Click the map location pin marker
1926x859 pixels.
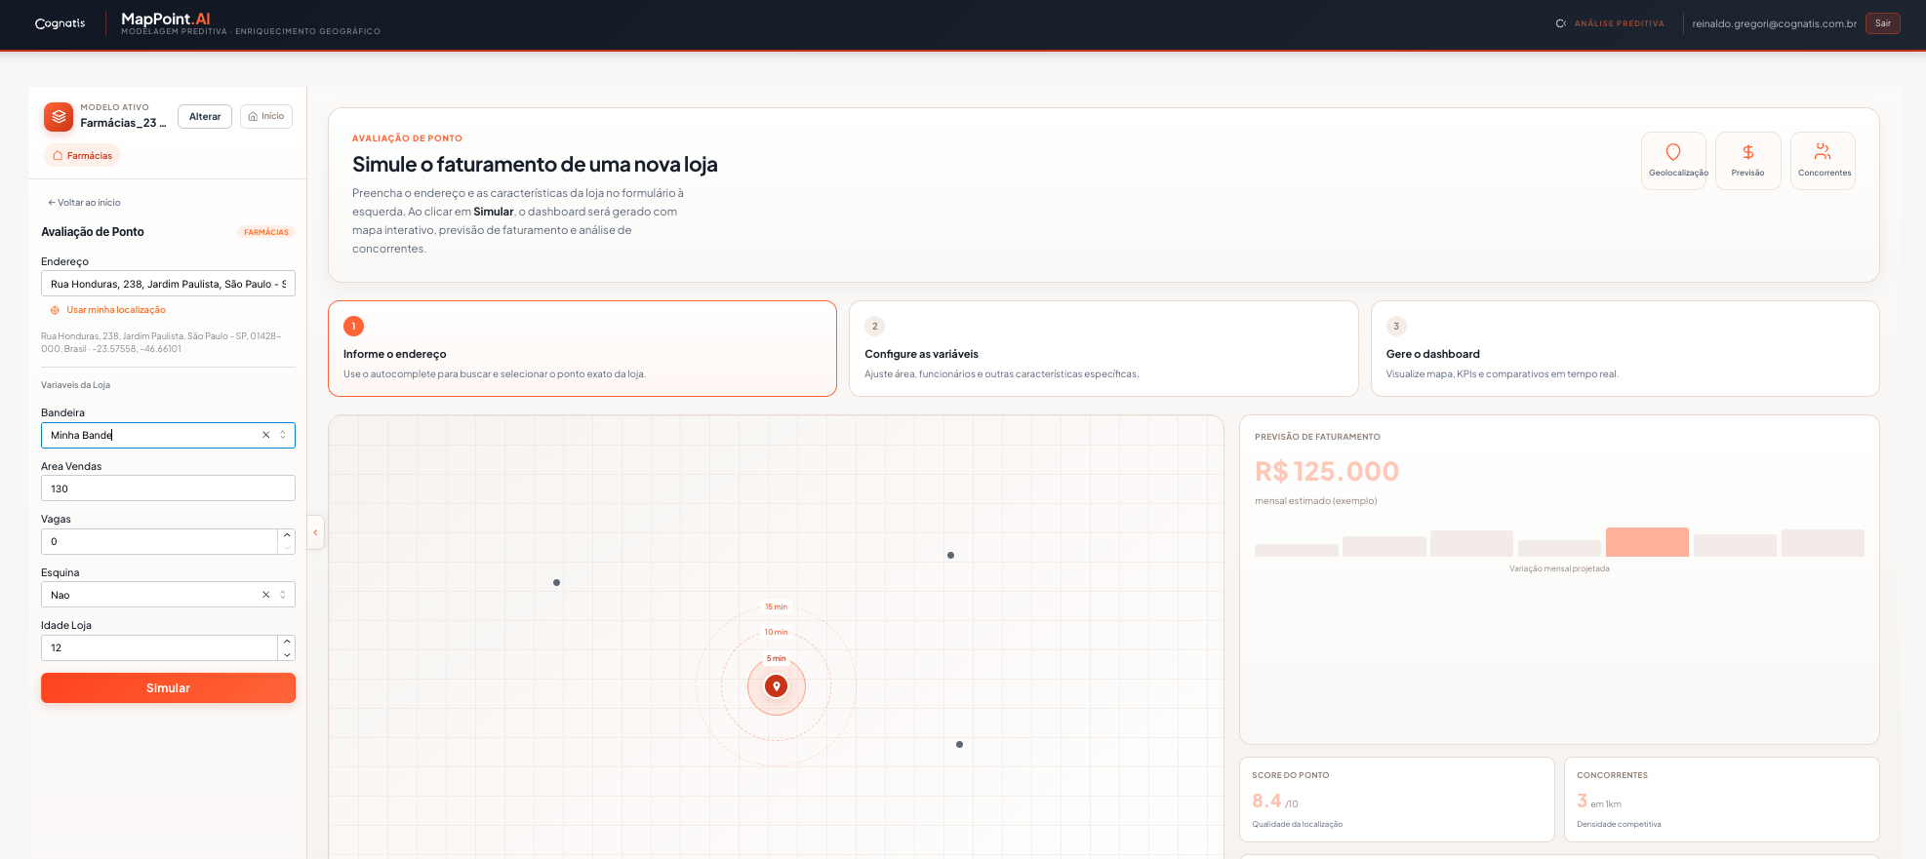pyautogui.click(x=777, y=686)
